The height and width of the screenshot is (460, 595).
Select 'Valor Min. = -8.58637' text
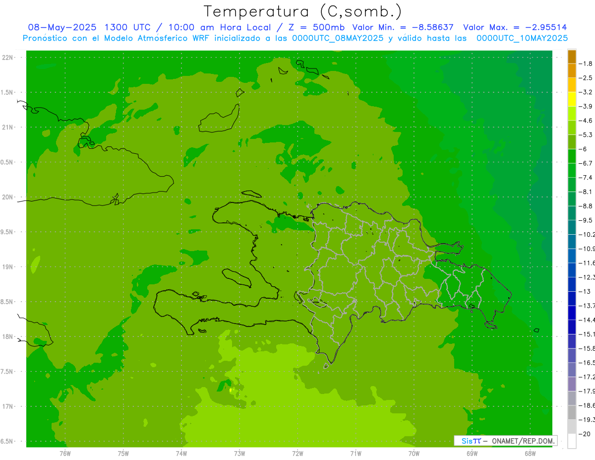(403, 27)
